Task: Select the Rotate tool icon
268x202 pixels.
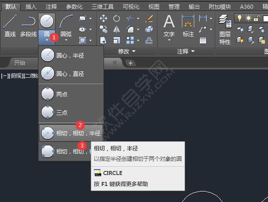Action: (x=116, y=18)
